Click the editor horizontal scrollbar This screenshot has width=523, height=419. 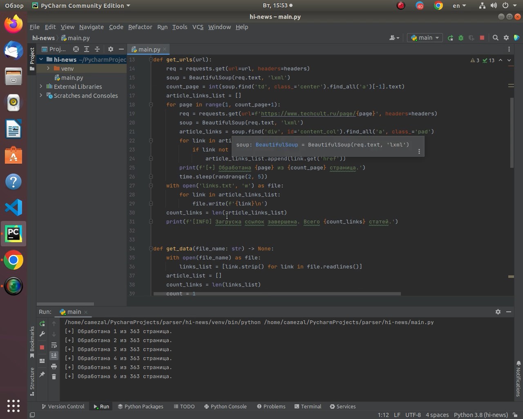tap(277, 293)
